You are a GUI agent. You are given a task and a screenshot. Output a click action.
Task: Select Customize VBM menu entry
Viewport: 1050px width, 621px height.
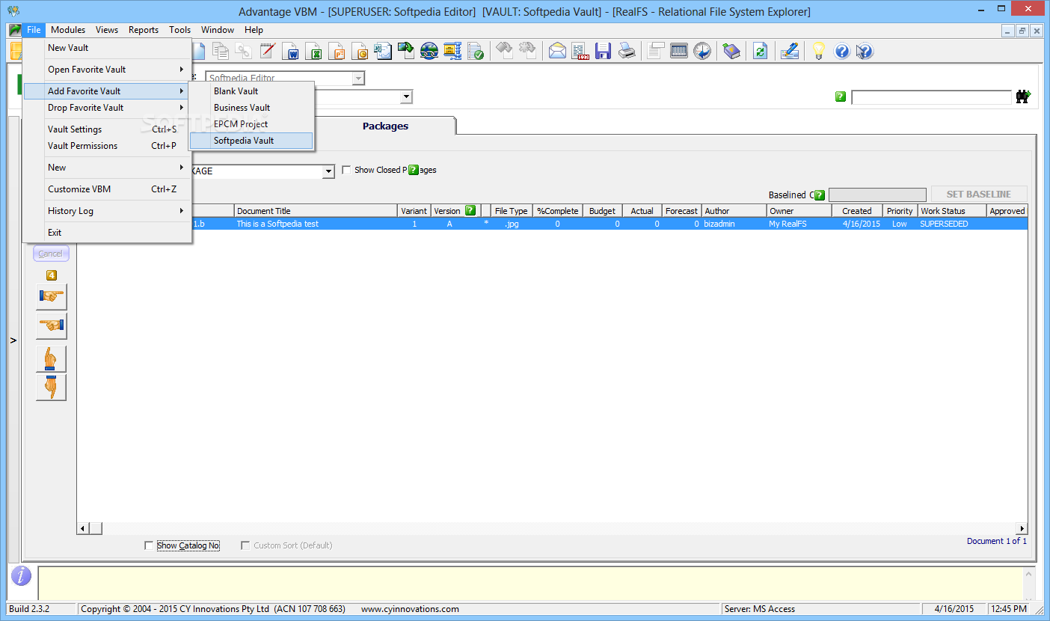point(107,189)
